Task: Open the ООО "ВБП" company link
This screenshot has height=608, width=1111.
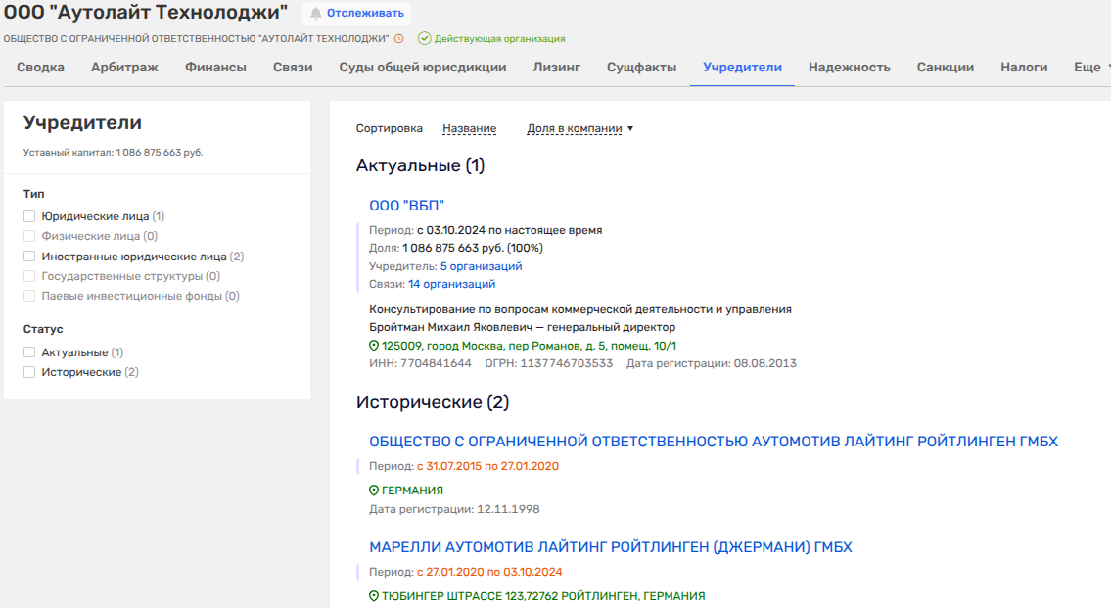Action: click(x=406, y=206)
